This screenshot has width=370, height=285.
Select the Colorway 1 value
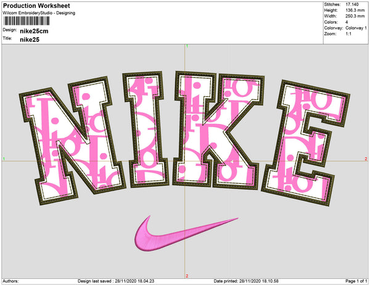(x=356, y=28)
